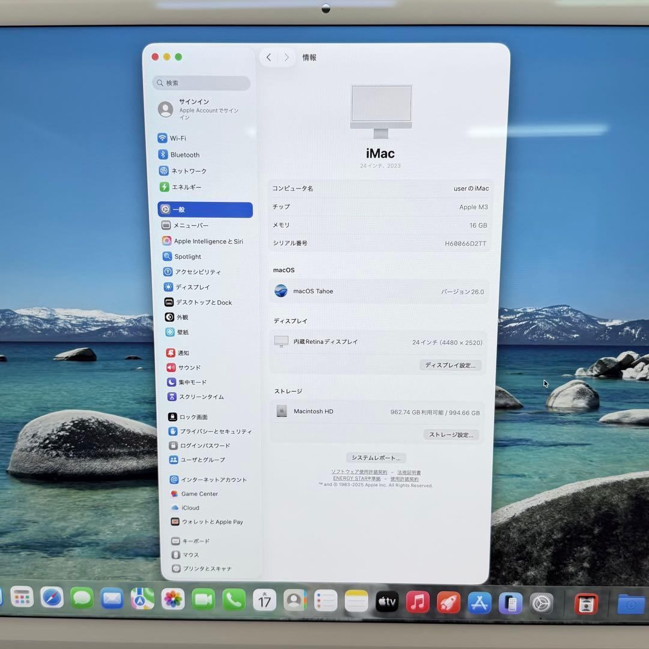Open iPhone Mirroring from the Dock

tap(510, 603)
